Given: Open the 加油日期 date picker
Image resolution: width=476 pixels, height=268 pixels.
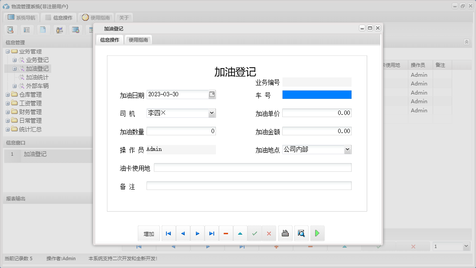Looking at the screenshot, I should point(211,94).
